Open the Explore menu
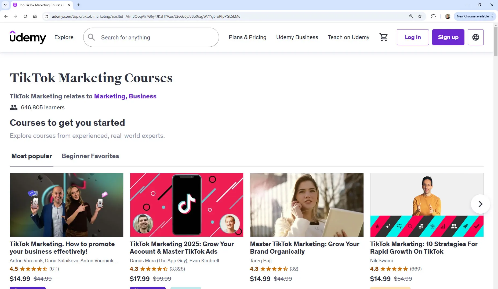The width and height of the screenshot is (498, 289). (64, 37)
